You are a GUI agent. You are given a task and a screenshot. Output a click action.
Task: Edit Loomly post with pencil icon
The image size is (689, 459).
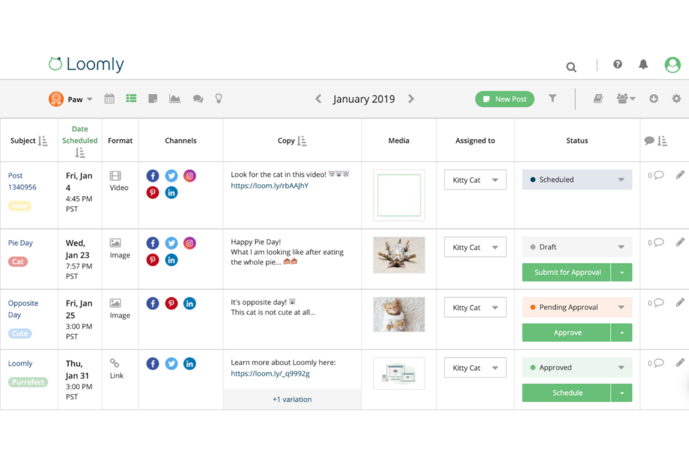pyautogui.click(x=680, y=362)
